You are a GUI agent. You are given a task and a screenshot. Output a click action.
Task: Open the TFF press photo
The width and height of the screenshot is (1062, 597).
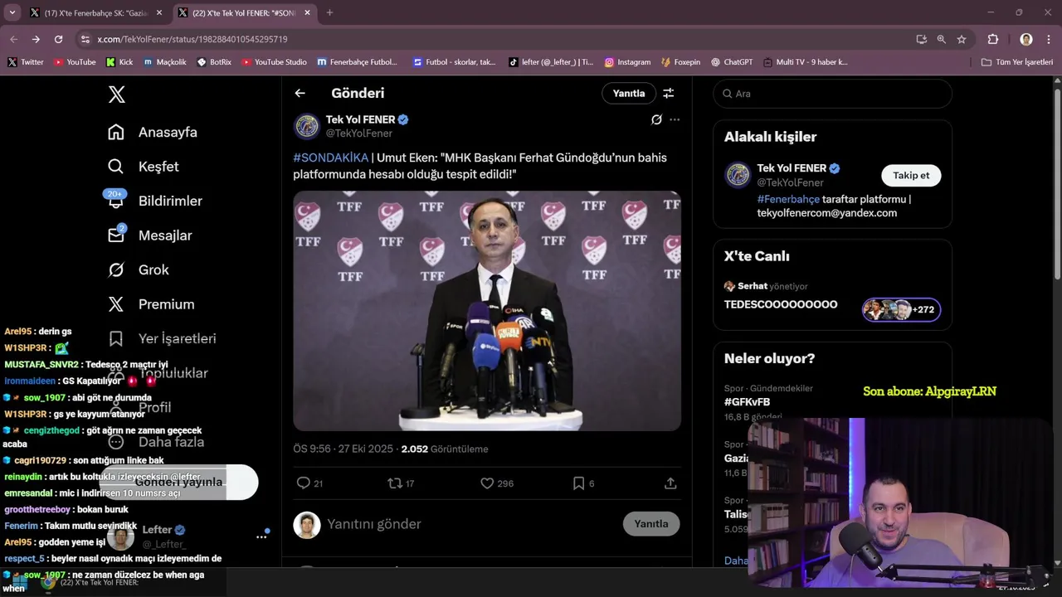tap(487, 311)
